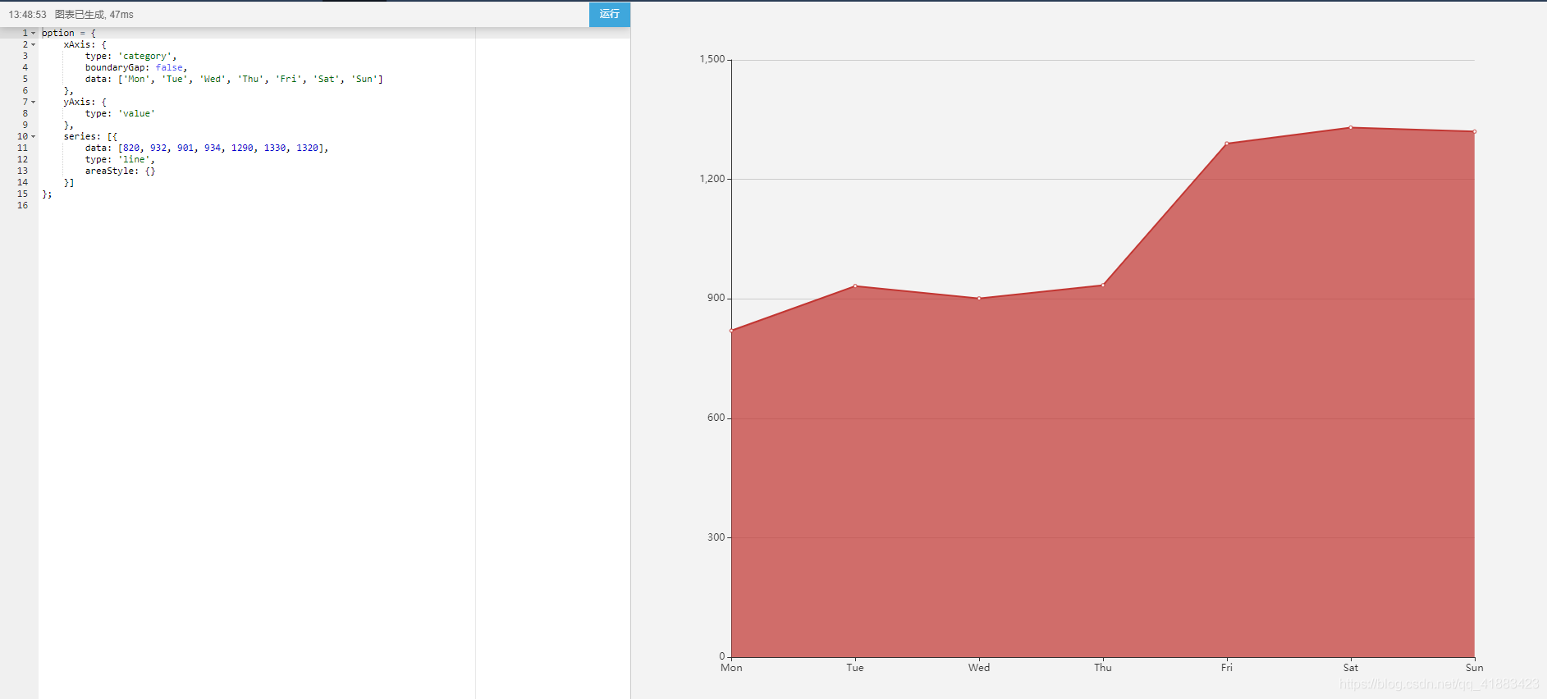Click the 1320 value in series data
Viewport: 1547px width, 699px height.
point(308,148)
